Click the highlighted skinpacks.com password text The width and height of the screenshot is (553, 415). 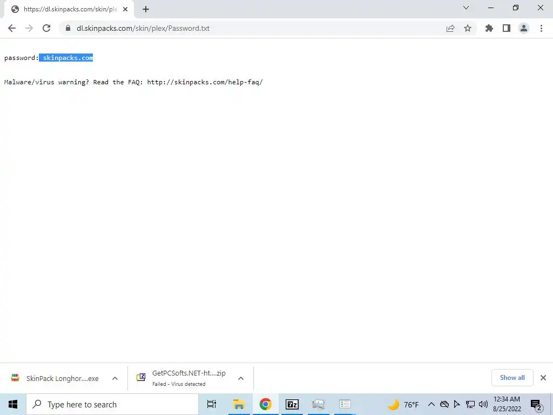click(x=66, y=57)
